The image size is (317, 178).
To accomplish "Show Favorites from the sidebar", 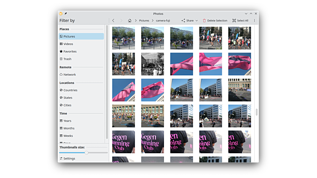I will [x=70, y=51].
